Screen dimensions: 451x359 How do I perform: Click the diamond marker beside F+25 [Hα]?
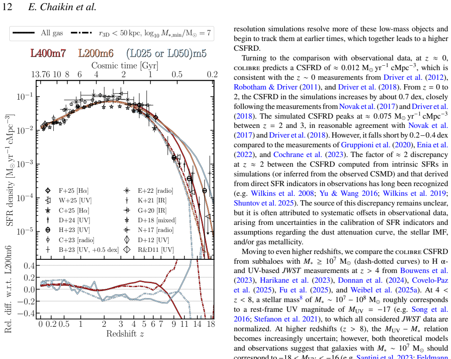click(48, 191)
